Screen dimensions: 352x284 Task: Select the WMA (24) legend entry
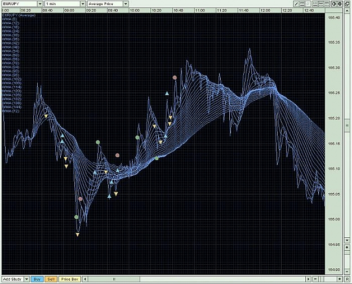point(11,31)
